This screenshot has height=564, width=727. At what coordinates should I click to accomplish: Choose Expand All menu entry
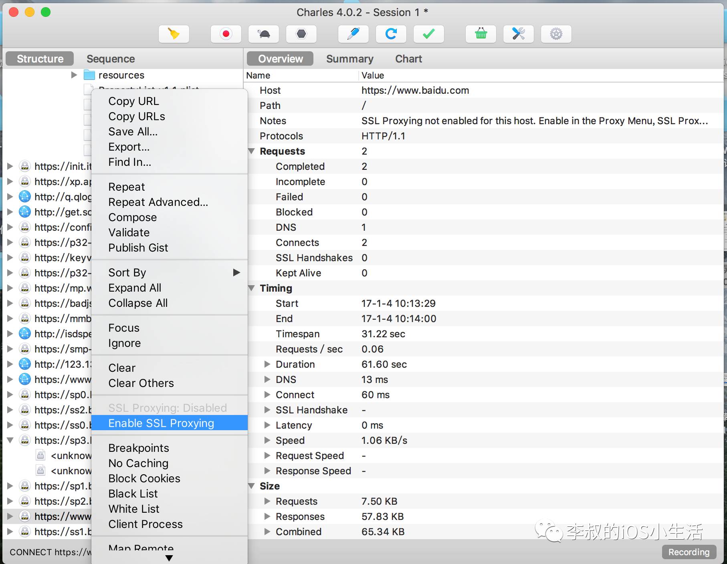coord(170,288)
